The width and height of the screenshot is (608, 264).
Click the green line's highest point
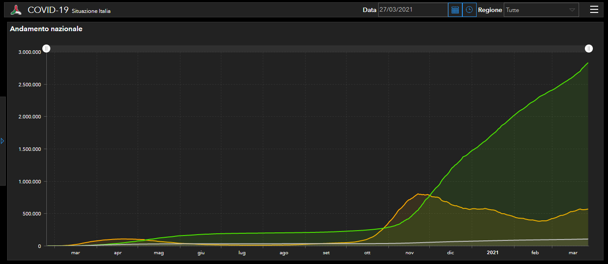coord(588,63)
